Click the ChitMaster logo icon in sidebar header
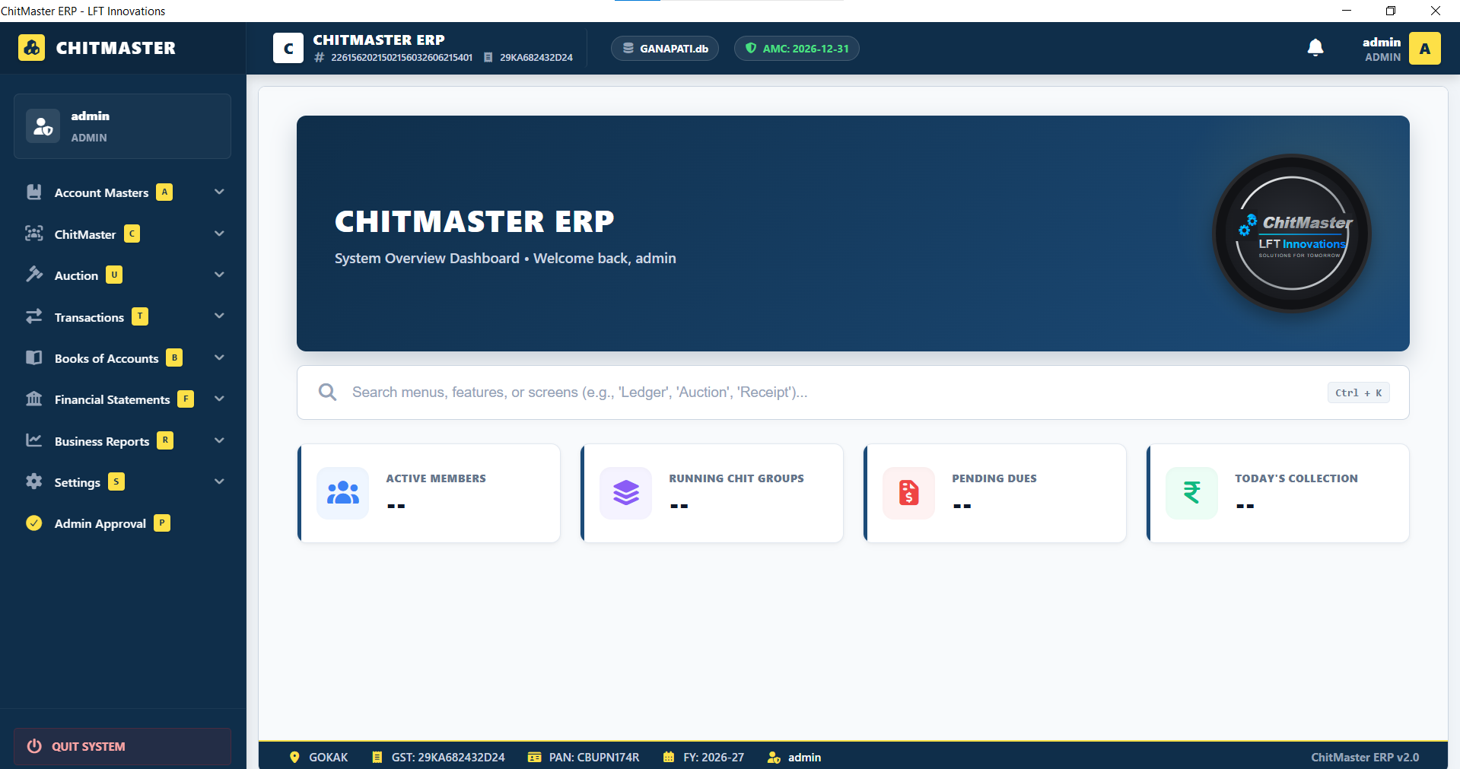Image resolution: width=1460 pixels, height=769 pixels. 31,48
